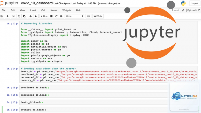Open the Help menu
Image resolution: width=201 pixels, height=113 pixels.
tap(79, 10)
